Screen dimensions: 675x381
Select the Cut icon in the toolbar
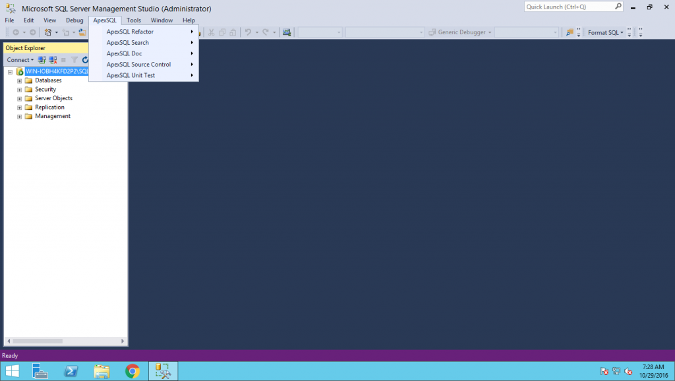(x=211, y=32)
